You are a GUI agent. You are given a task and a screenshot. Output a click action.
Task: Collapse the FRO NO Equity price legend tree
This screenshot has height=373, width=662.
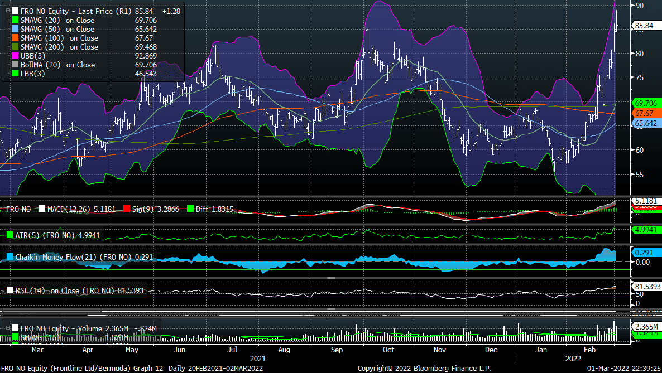tap(8, 11)
